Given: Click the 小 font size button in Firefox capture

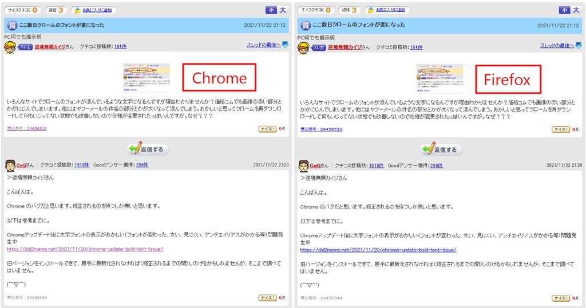Looking at the screenshot, I should pyautogui.click(x=564, y=10).
